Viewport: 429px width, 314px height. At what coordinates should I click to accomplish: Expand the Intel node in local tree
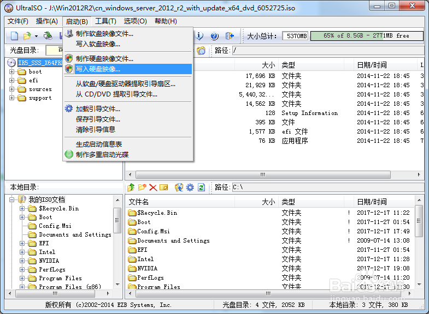(22, 252)
